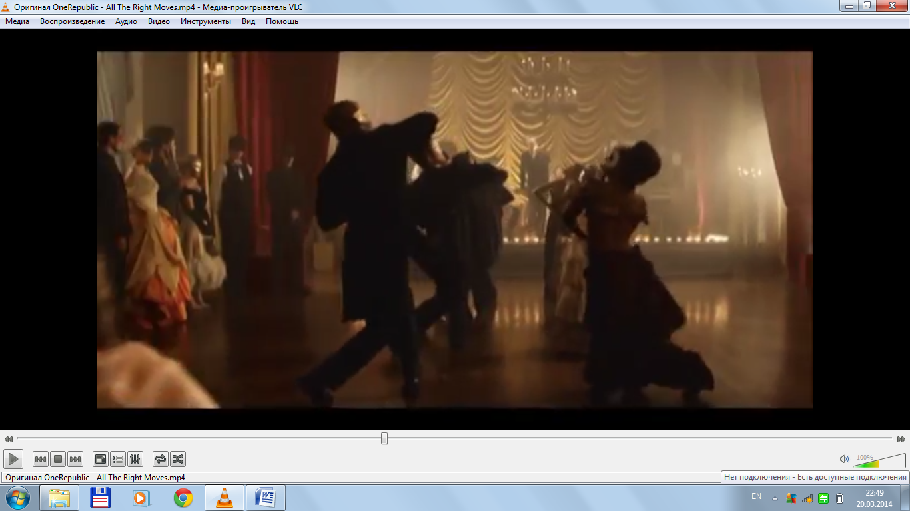910x511 pixels.
Task: Open the Помощь menu
Action: tap(282, 21)
